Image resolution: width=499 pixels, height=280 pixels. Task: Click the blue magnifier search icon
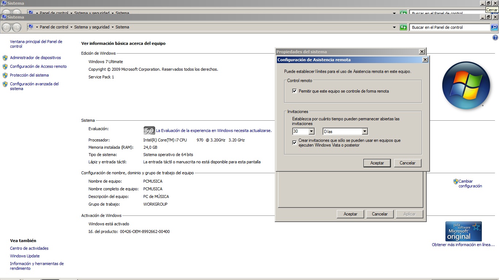pos(494,27)
